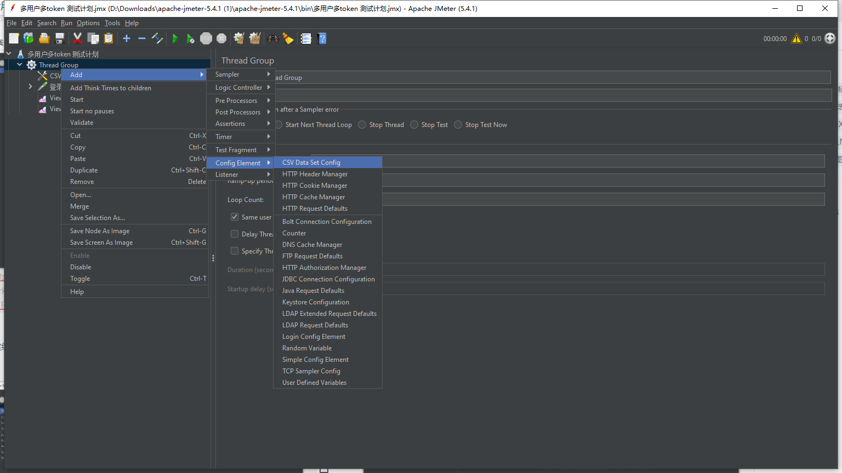Collapse the Thread Group tree node arrow
This screenshot has width=842, height=473.
tap(19, 65)
